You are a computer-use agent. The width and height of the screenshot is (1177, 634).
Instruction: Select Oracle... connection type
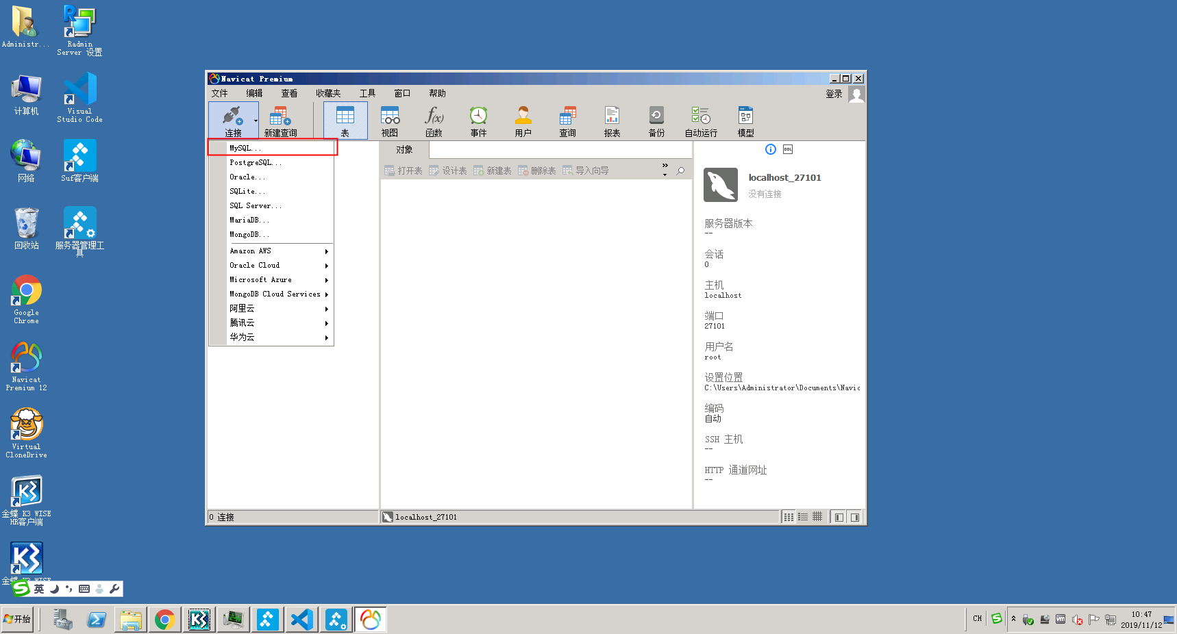271,177
